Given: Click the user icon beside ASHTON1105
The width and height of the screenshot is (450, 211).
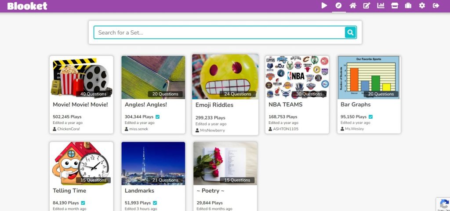Looking at the screenshot, I should [270, 129].
